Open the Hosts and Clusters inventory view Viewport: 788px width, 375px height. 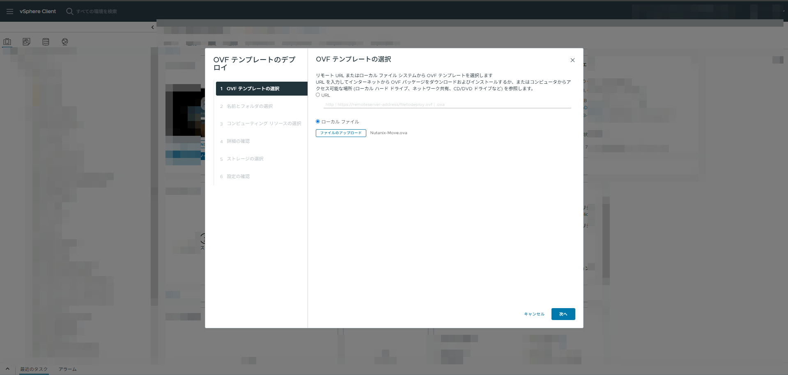pyautogui.click(x=7, y=42)
